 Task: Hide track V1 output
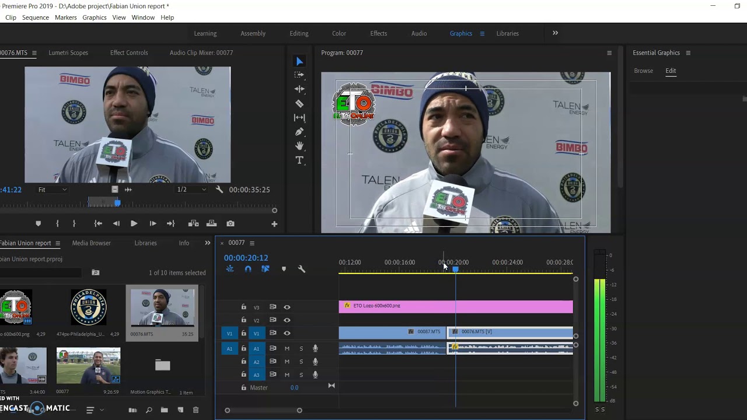tap(287, 333)
